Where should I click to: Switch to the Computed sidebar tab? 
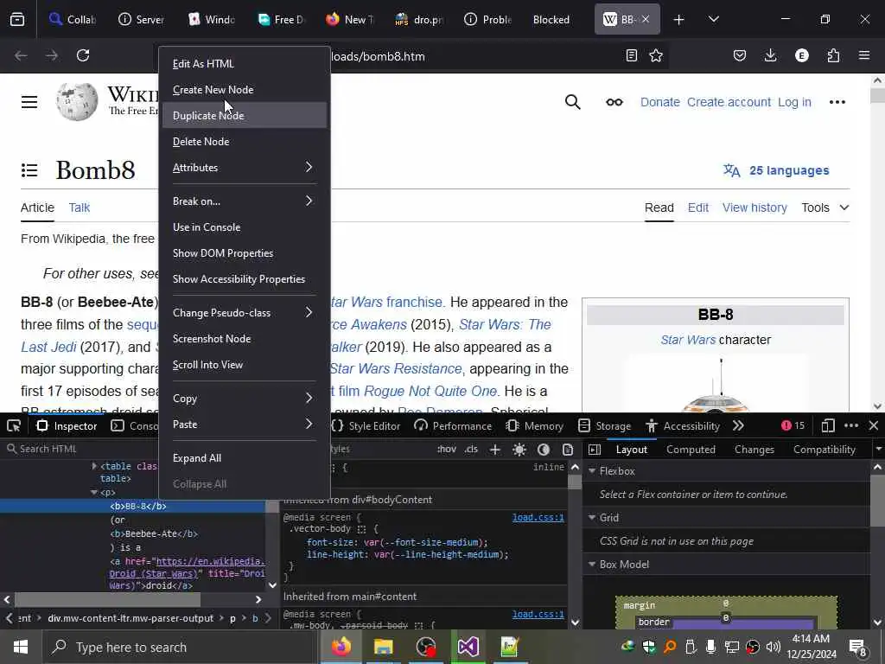tap(691, 450)
